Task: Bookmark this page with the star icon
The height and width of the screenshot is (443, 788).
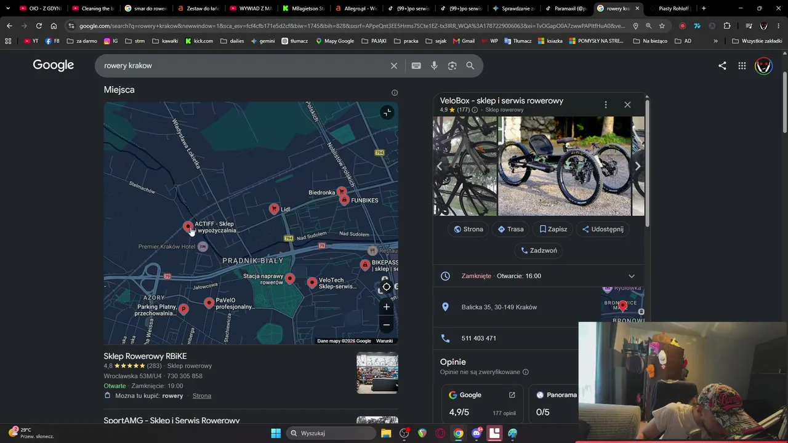Action: [662, 26]
